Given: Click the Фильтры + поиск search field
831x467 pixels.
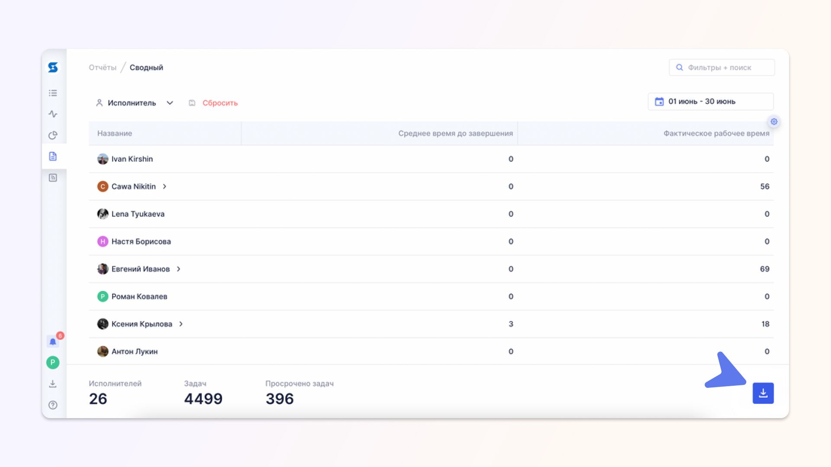Looking at the screenshot, I should click(x=721, y=67).
